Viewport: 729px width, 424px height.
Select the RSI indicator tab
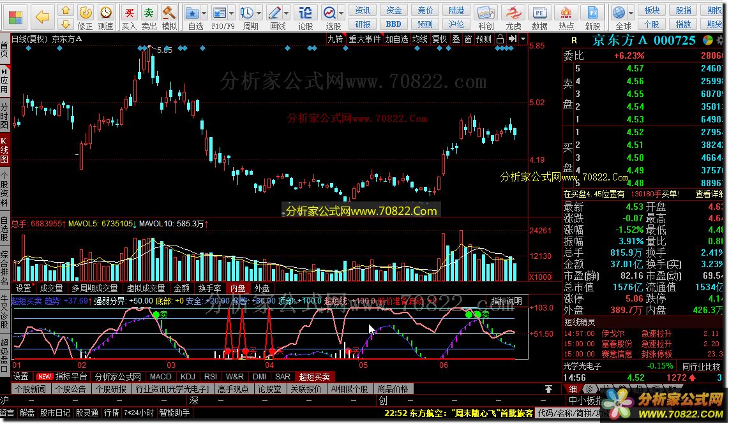[x=211, y=377]
